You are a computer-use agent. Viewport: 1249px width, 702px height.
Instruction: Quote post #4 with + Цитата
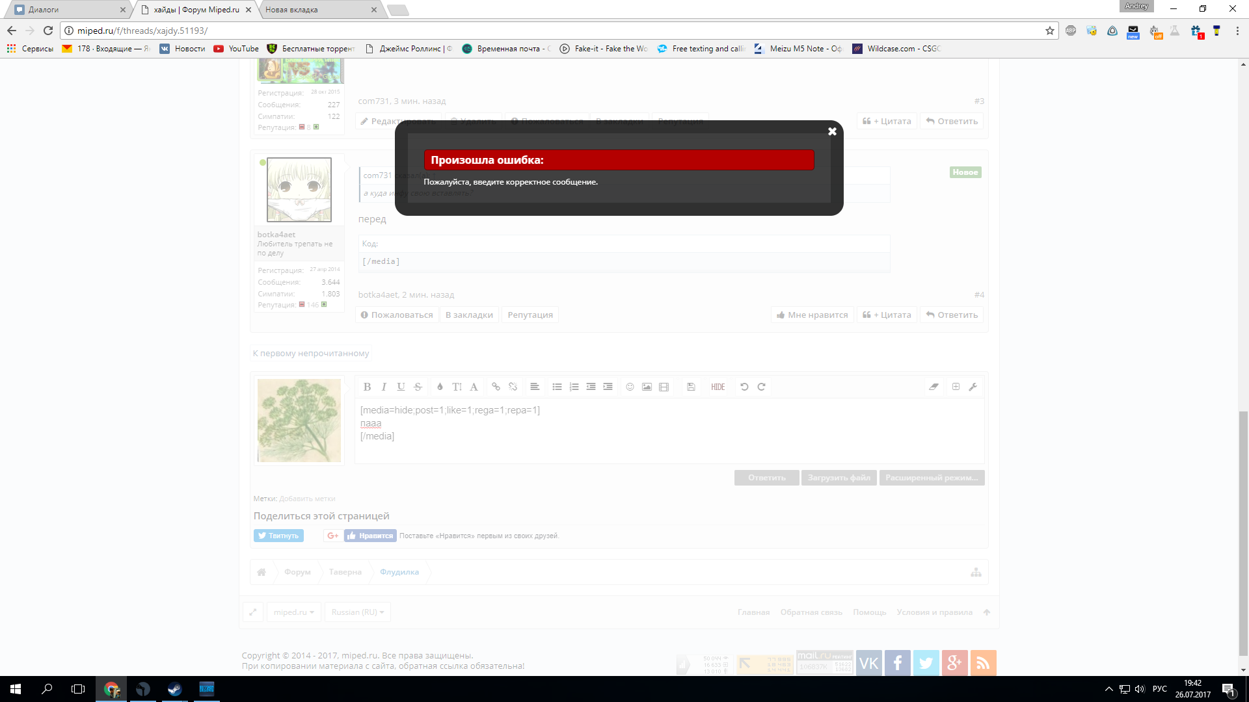click(x=887, y=315)
